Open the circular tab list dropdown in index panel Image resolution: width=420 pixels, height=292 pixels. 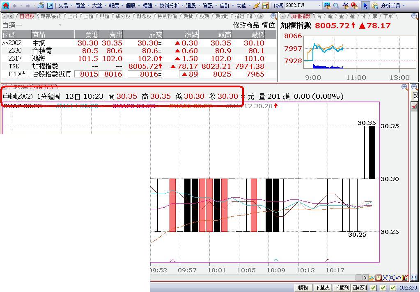(x=282, y=16)
